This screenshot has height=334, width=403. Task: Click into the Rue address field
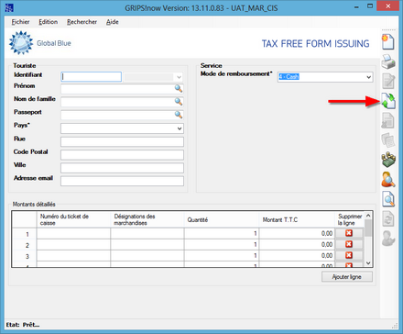click(x=122, y=141)
